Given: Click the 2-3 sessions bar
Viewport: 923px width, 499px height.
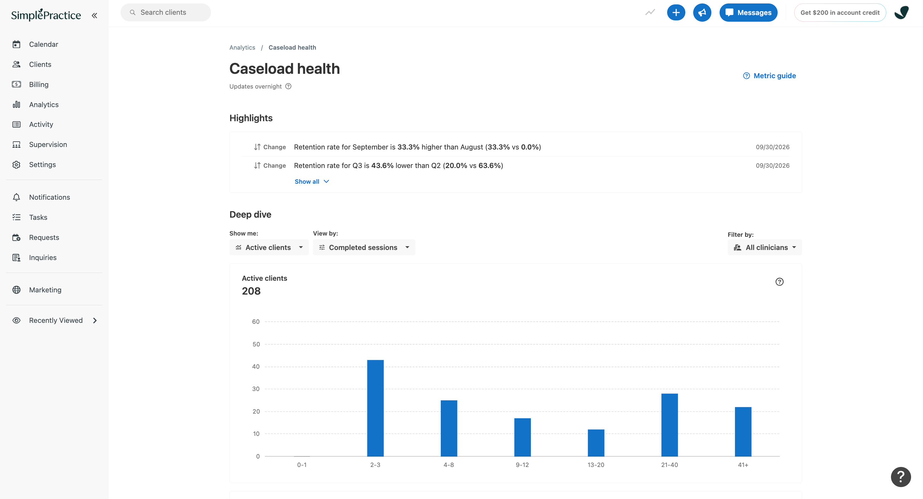Looking at the screenshot, I should 375,408.
